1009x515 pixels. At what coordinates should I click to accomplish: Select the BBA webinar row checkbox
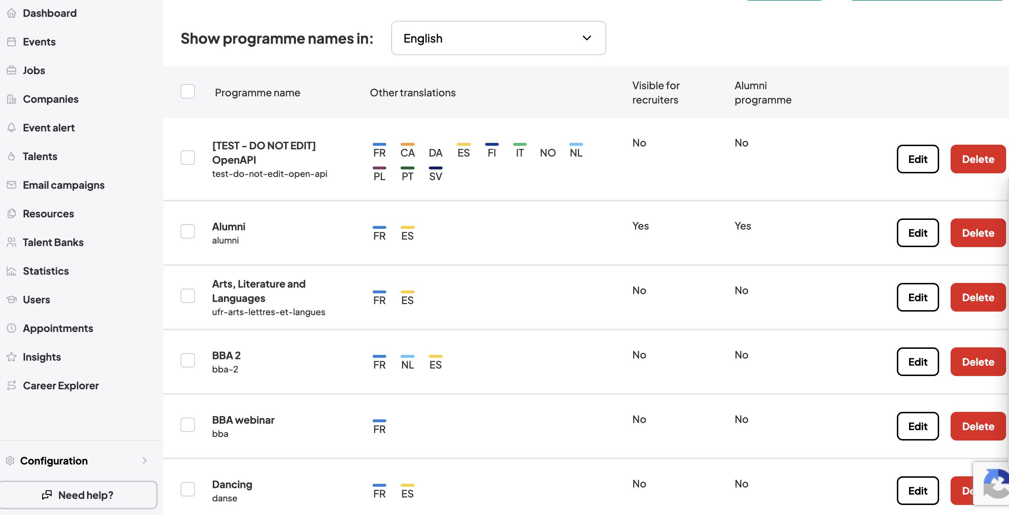pyautogui.click(x=188, y=424)
